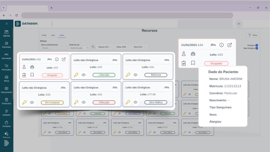
Task: Click the open-external icon in the card above Dado do Paciente
Action: coord(229,45)
